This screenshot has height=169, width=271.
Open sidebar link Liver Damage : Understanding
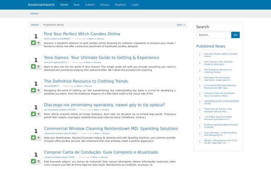(220, 134)
